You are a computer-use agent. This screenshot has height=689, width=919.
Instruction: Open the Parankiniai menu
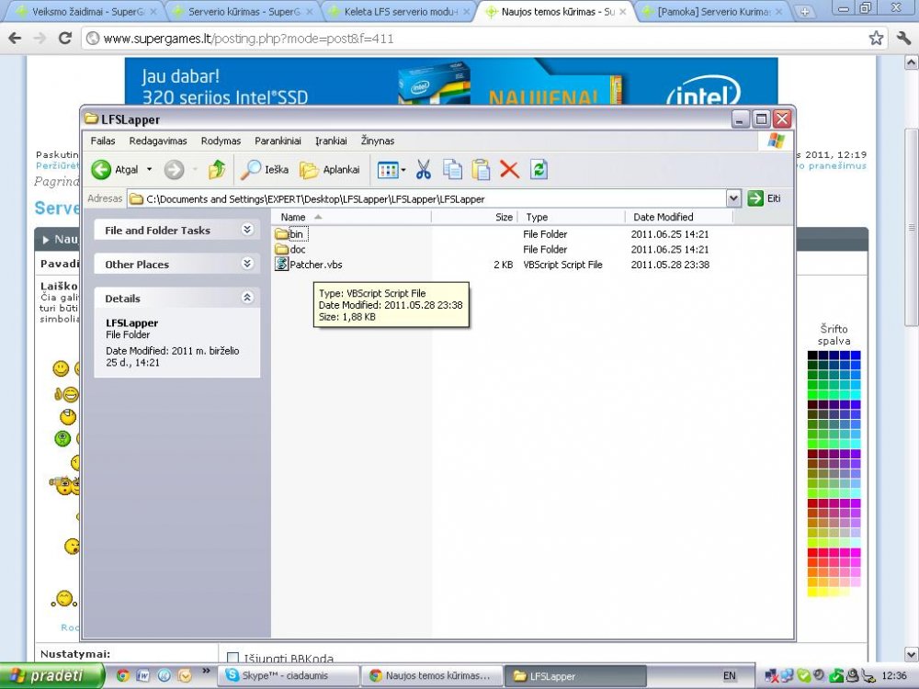[x=278, y=141]
